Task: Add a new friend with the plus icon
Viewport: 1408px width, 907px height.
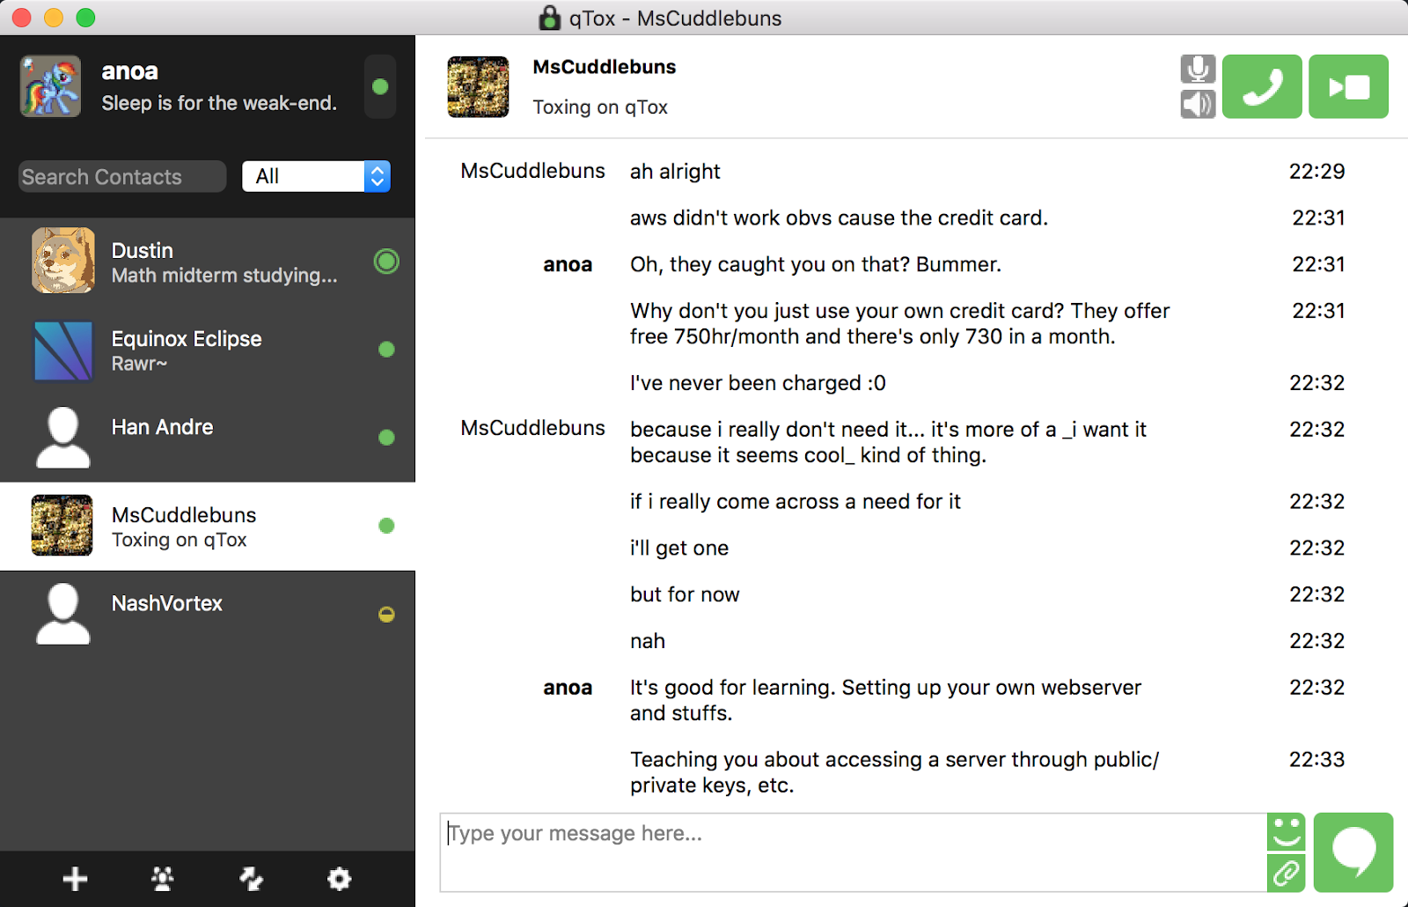Action: [75, 878]
